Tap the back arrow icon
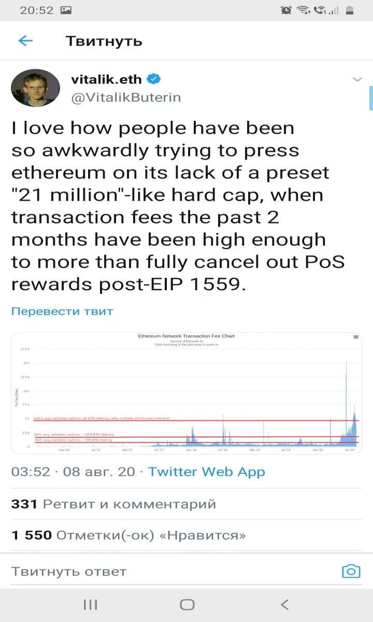 coord(25,41)
